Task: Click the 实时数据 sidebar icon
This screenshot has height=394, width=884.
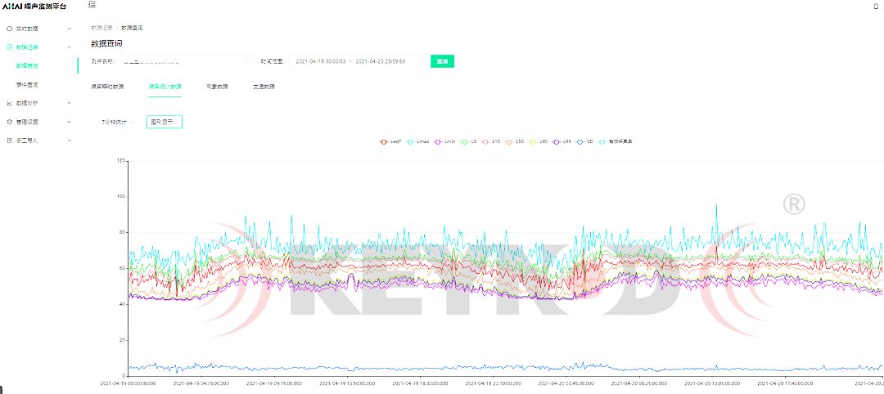Action: tap(10, 29)
